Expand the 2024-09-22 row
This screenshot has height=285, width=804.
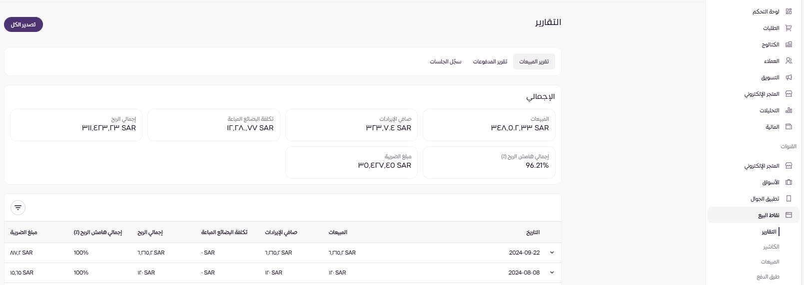pyautogui.click(x=552, y=253)
